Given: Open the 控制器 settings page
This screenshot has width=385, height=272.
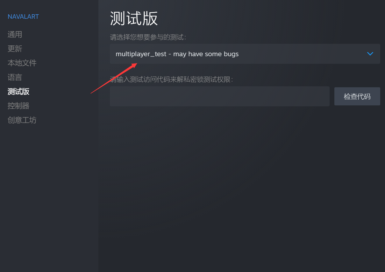Looking at the screenshot, I should (x=18, y=106).
